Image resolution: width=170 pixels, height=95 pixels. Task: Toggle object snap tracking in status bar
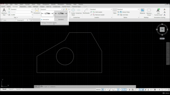click(x=122, y=90)
